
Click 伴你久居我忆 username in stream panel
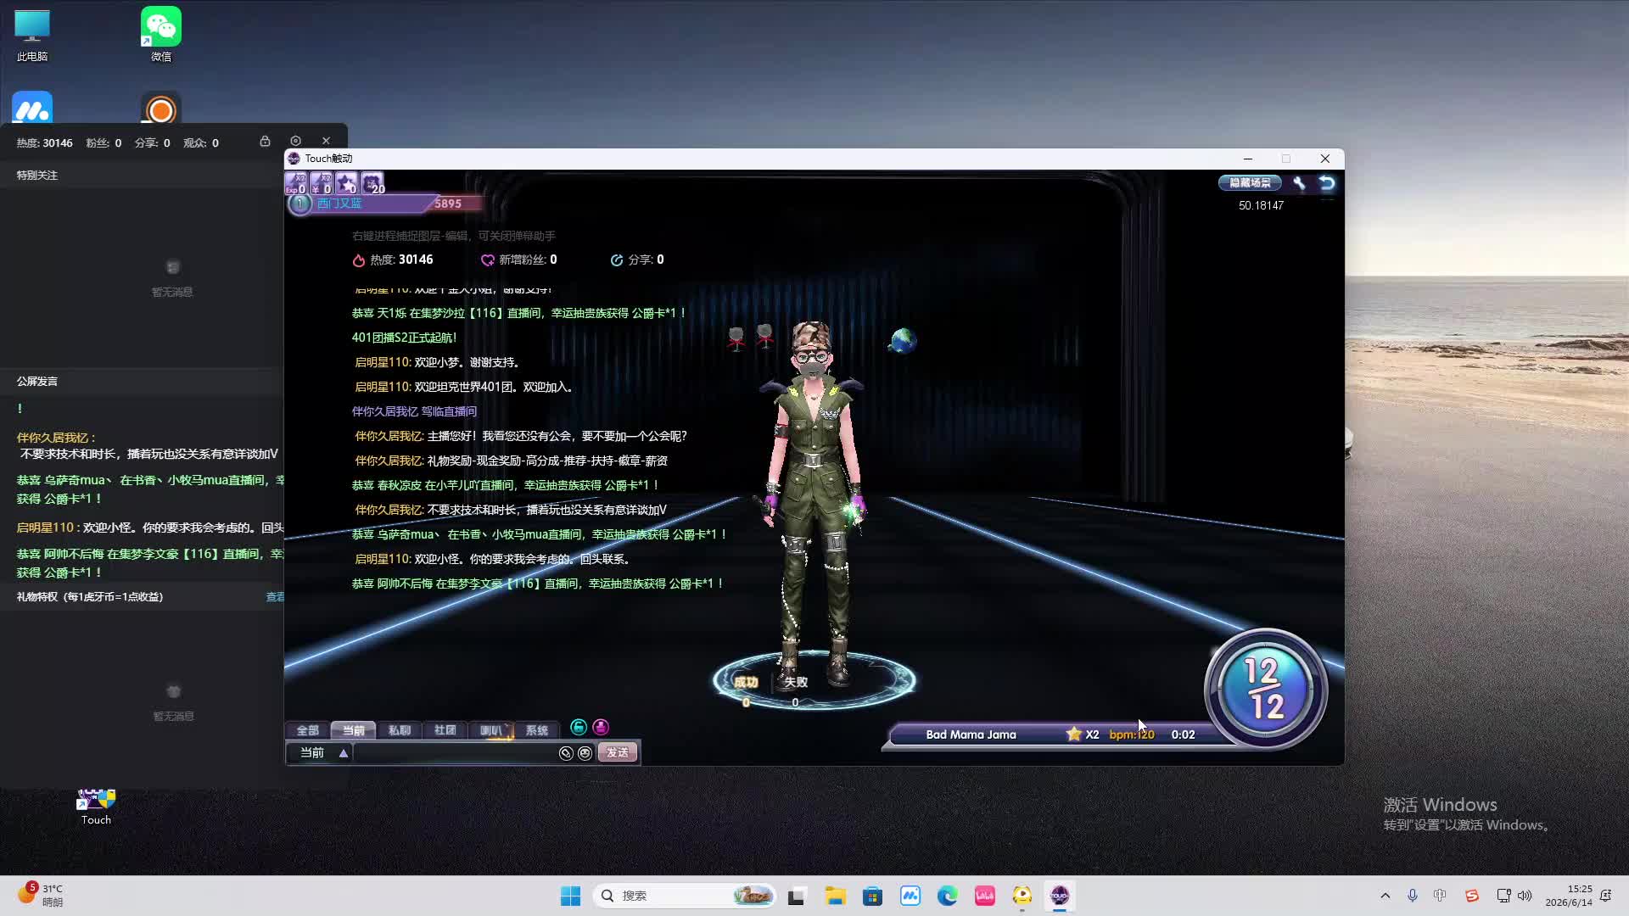54,438
